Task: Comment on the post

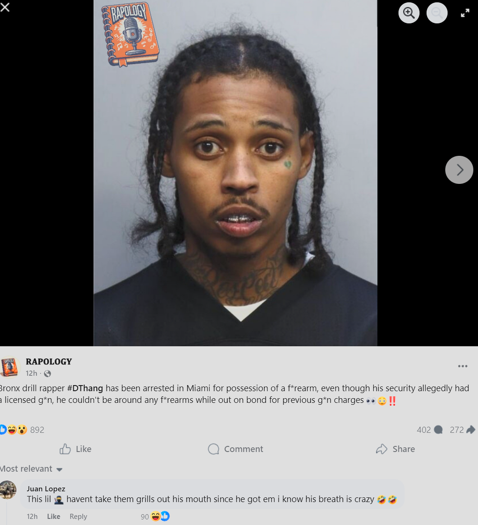Action: [236, 449]
